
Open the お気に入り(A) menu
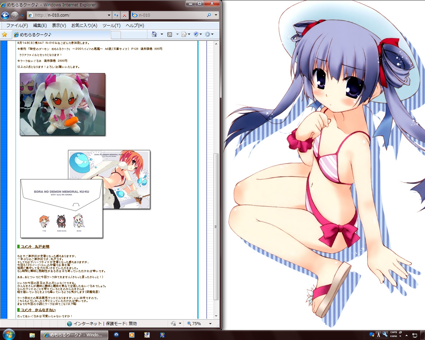[84, 25]
